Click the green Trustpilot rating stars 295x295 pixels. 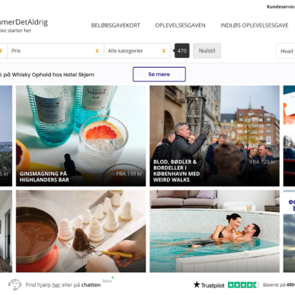tap(243, 285)
